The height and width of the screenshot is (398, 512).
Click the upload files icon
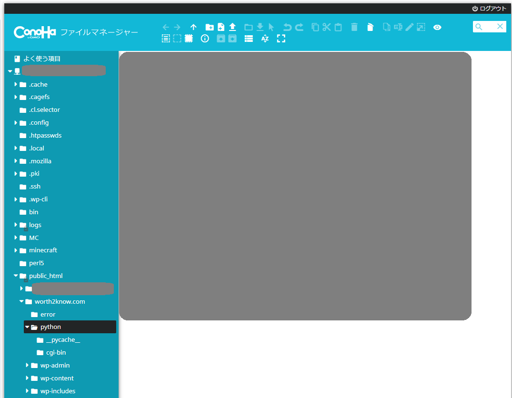pos(232,27)
